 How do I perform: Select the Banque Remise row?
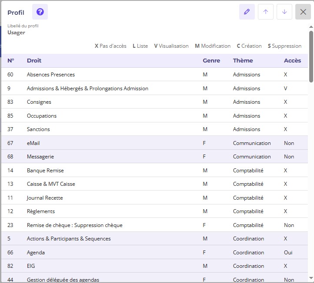[45, 171]
